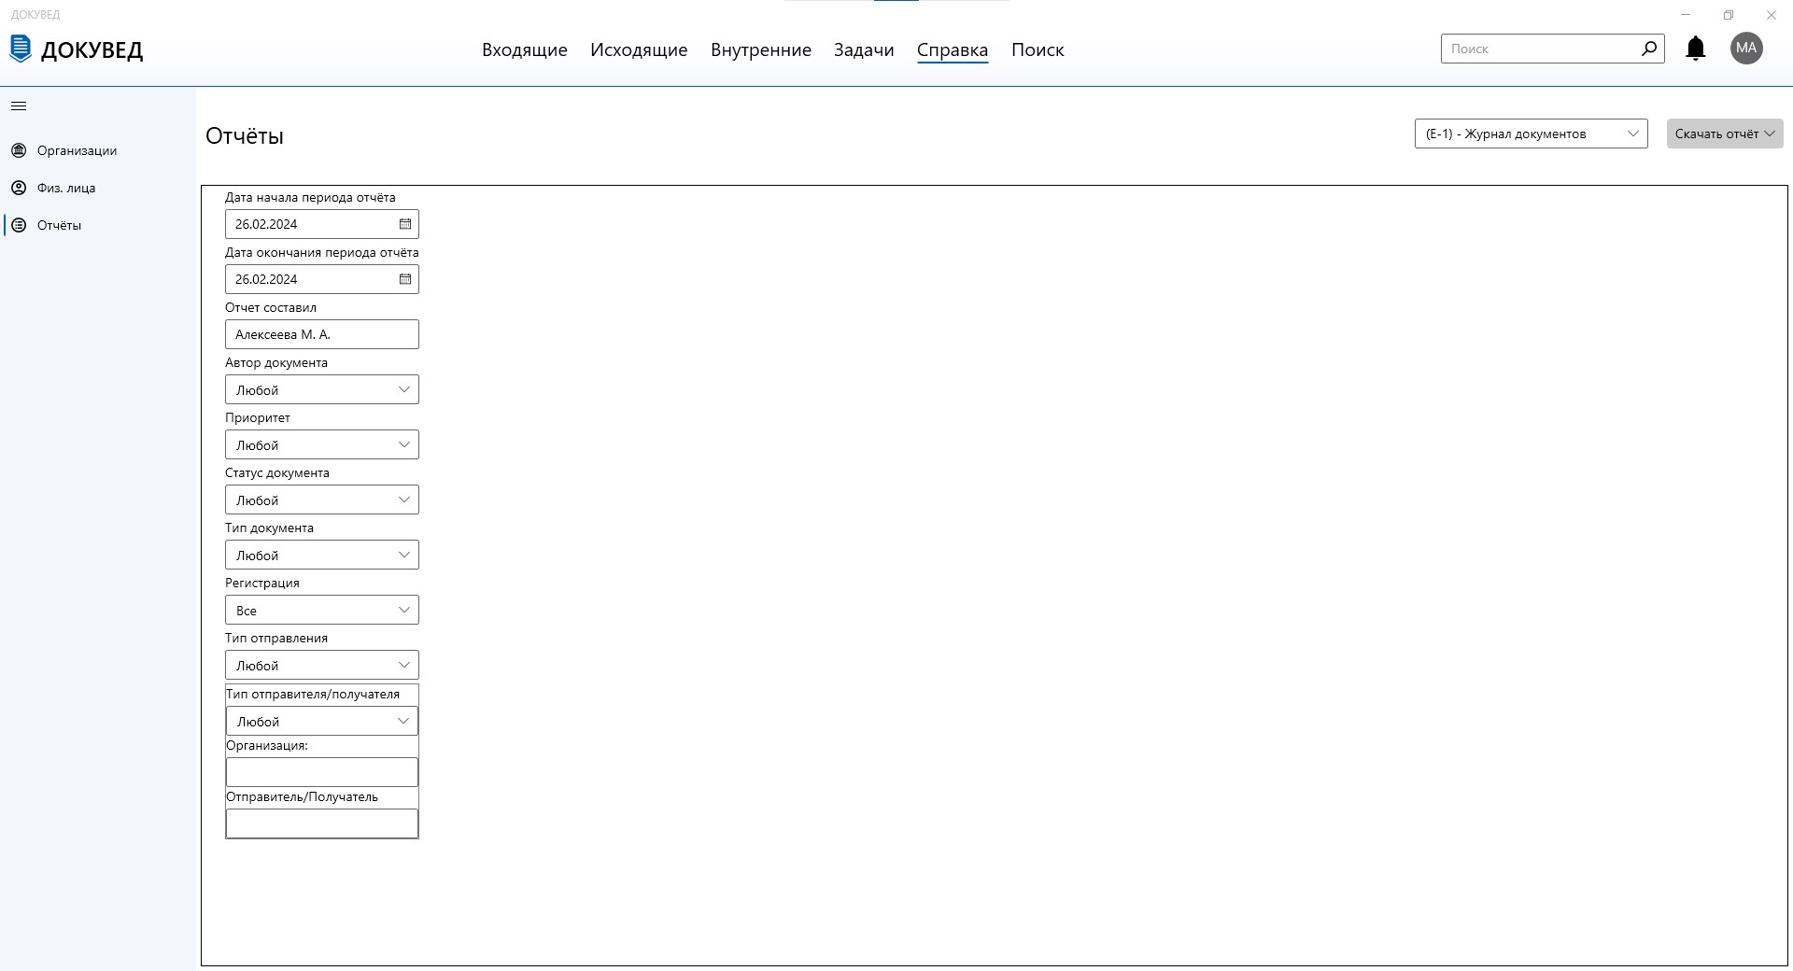
Task: Open the Входящие tab
Action: click(525, 50)
